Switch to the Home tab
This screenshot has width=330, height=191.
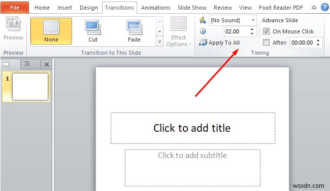coord(42,8)
